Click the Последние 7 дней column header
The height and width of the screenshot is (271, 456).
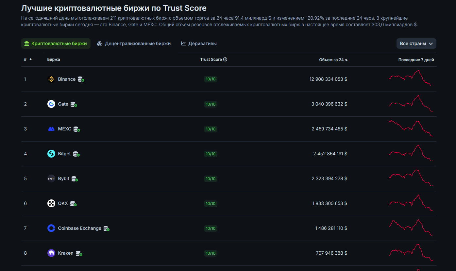tap(416, 60)
